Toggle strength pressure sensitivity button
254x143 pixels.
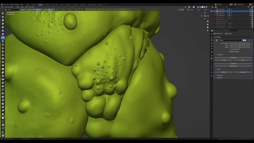click(49, 10)
